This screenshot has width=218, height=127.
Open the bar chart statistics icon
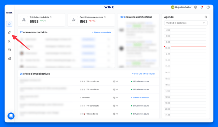9,59
